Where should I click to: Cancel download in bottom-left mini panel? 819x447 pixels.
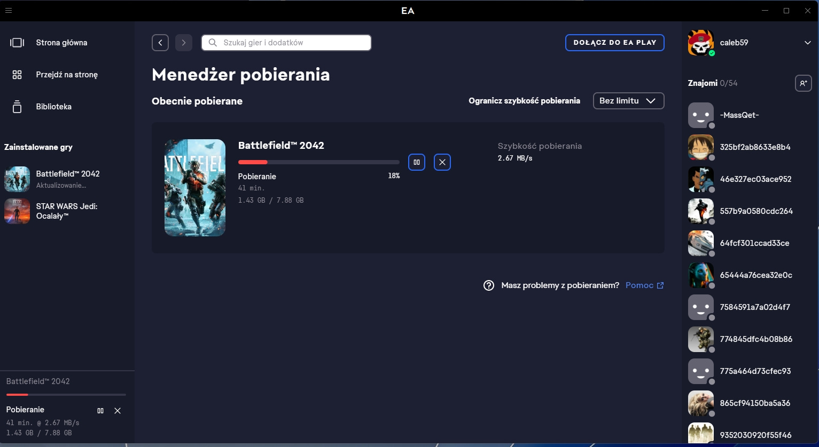point(118,411)
